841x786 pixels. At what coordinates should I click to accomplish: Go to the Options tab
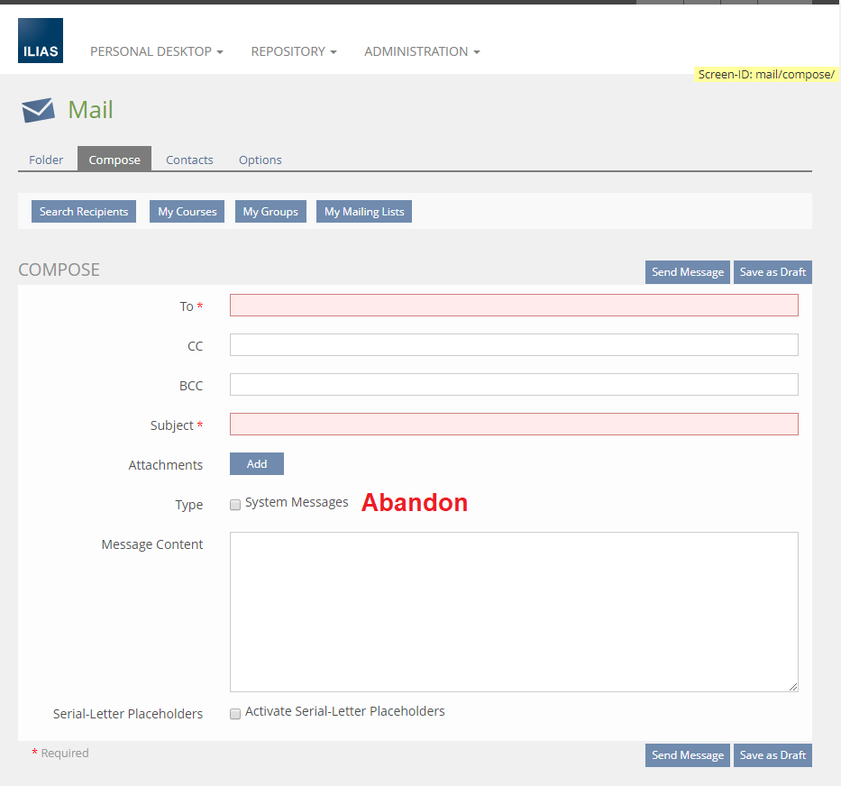point(260,160)
